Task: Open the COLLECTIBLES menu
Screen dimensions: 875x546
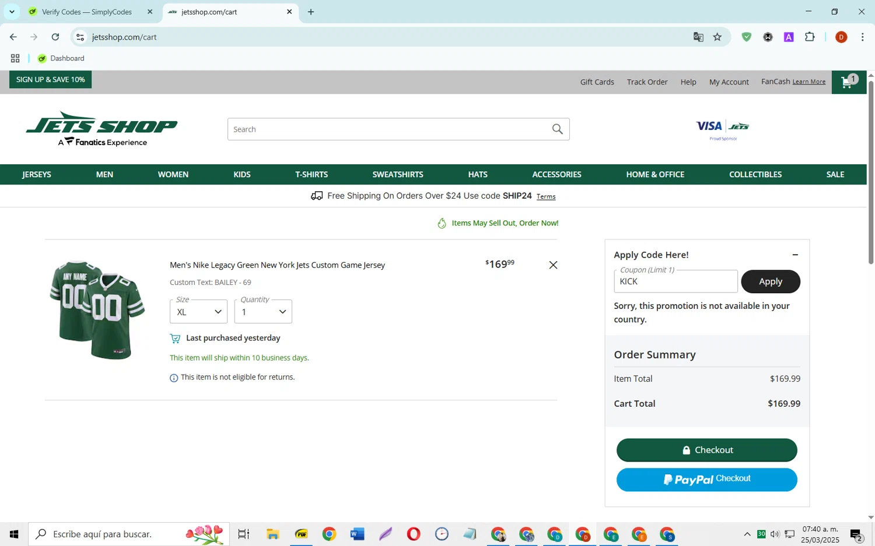Action: 755,174
